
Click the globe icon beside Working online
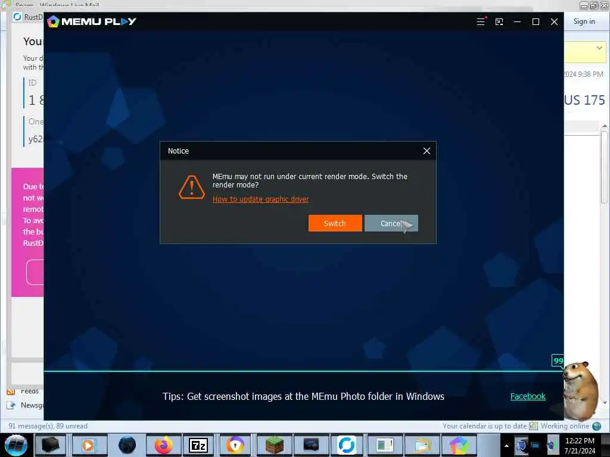[x=597, y=426]
